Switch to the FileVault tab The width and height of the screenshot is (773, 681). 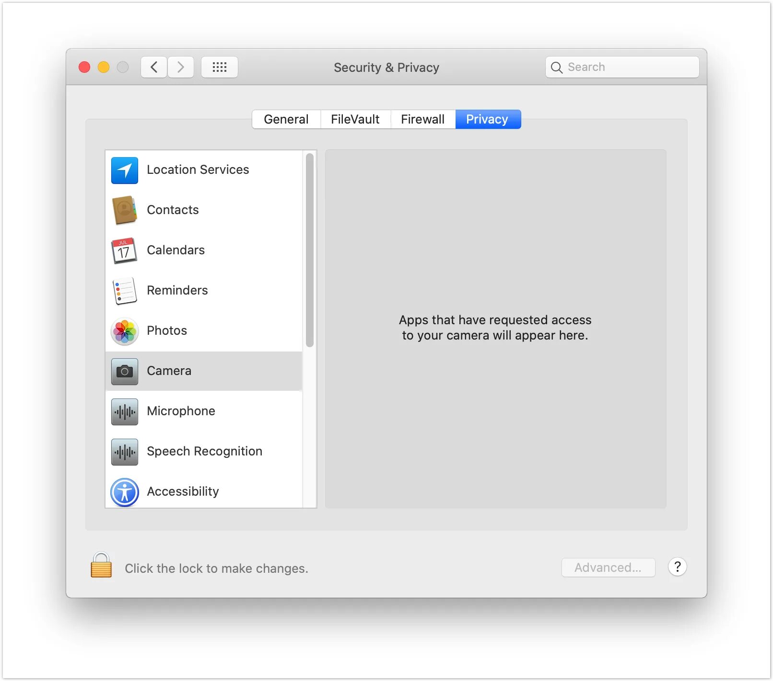[355, 119]
